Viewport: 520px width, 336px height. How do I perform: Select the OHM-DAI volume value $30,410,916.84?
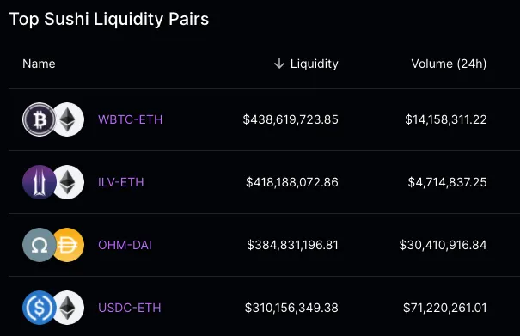443,245
